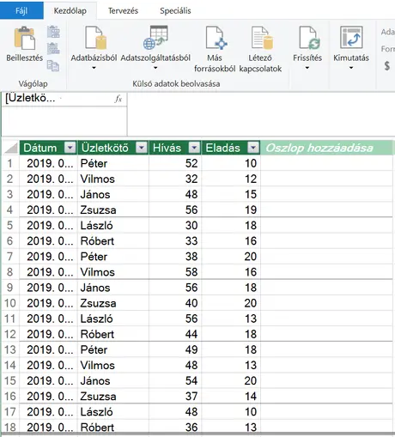395x437 pixels.
Task: Expand the Frissítés dropdown arrow
Action: click(x=307, y=68)
